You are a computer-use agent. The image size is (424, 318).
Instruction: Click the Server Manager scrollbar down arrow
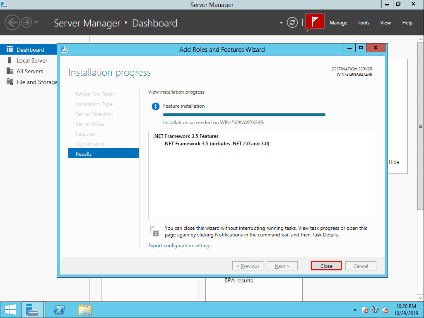pyautogui.click(x=421, y=298)
